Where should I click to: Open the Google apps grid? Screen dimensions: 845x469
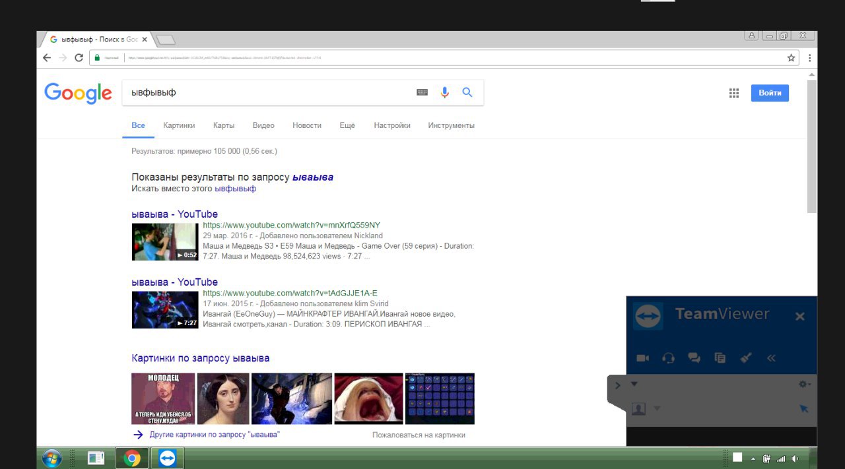(733, 93)
